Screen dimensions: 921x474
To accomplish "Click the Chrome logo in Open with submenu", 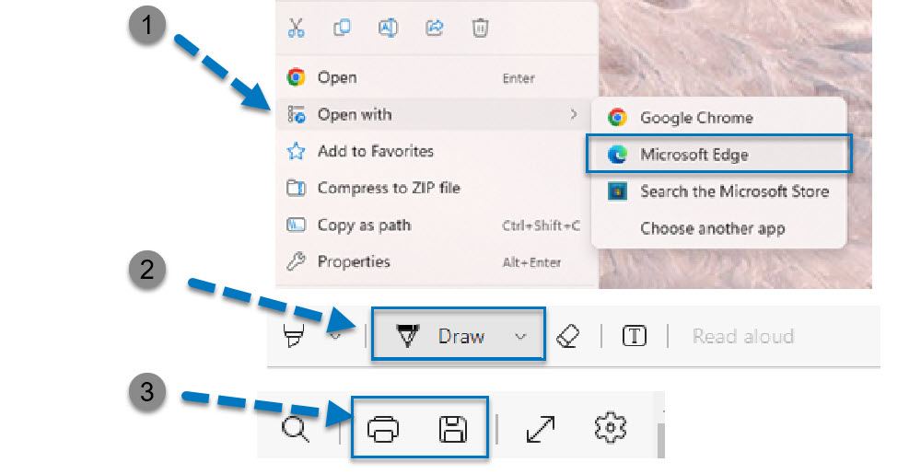I will (617, 118).
